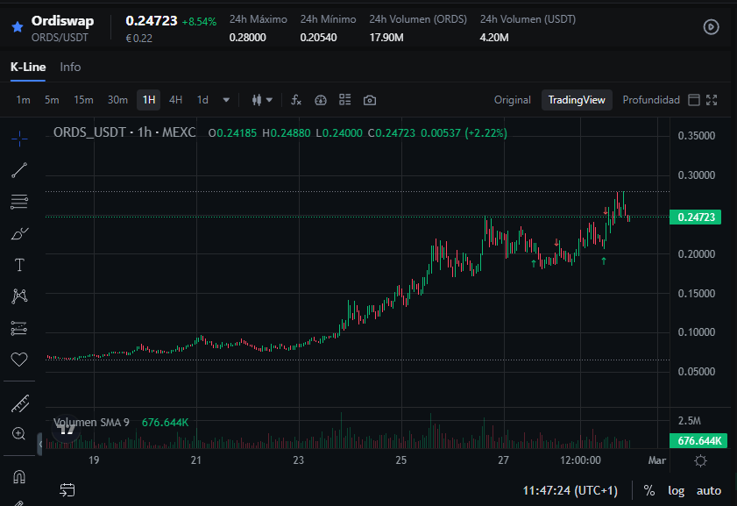The width and height of the screenshot is (737, 506).
Task: Open the timezone 11:47:24 (UTC+1) selector
Action: click(570, 490)
